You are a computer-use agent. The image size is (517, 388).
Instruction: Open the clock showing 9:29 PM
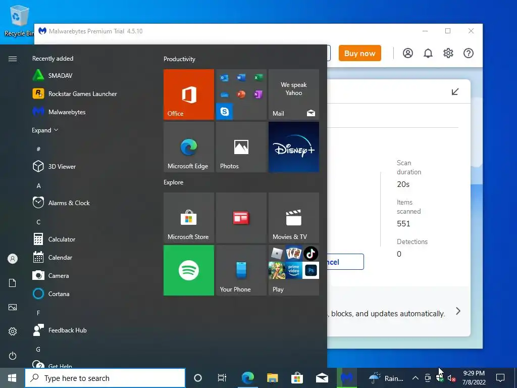pyautogui.click(x=474, y=378)
